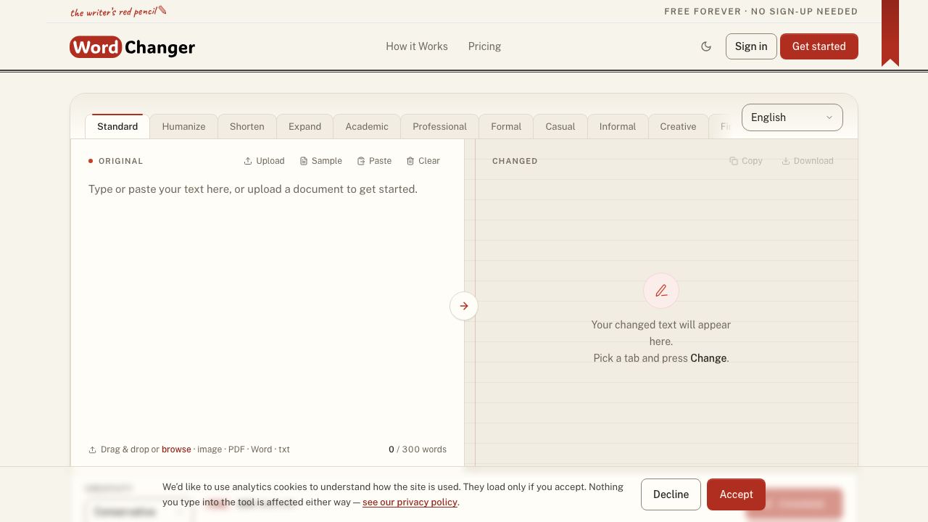Click the browse link to choose a file
The height and width of the screenshot is (522, 928).
[176, 449]
